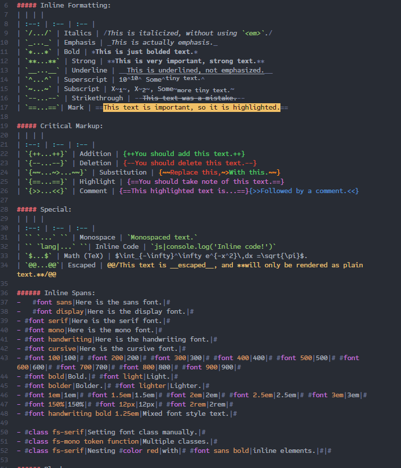
Task: Click green text 'You should add this text.'
Action: [x=184, y=154]
